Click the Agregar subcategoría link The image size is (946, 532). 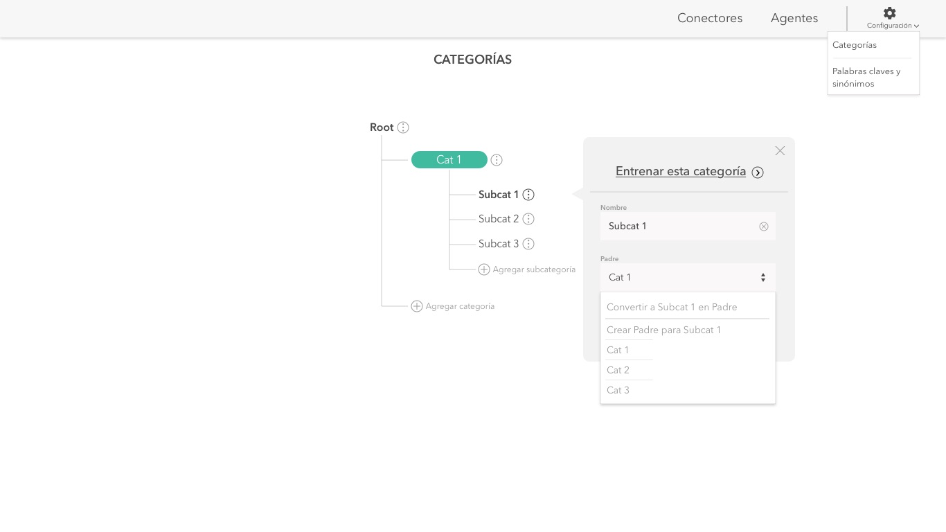pos(534,269)
